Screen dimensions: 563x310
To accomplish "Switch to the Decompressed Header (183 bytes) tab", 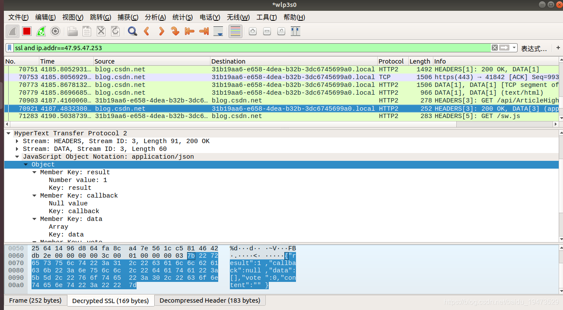I will (x=210, y=300).
